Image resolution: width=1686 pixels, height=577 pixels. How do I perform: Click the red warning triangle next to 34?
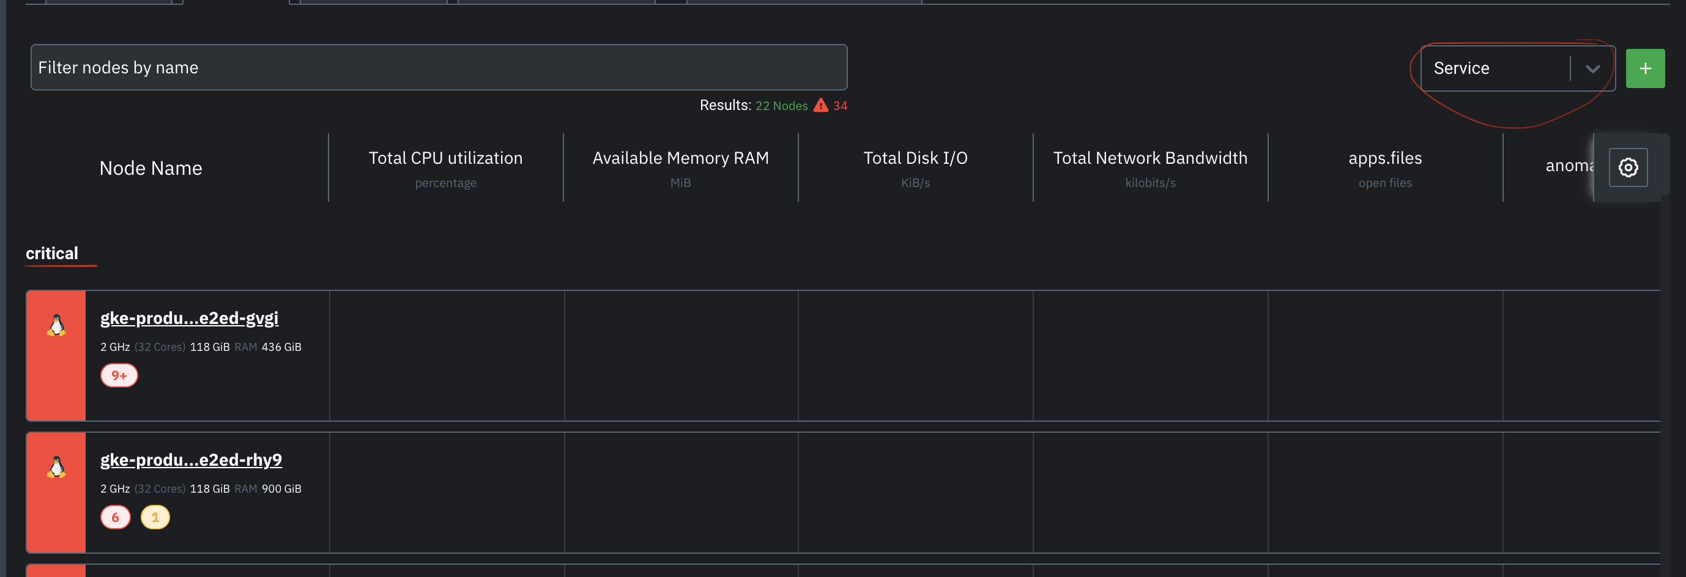pos(821,105)
